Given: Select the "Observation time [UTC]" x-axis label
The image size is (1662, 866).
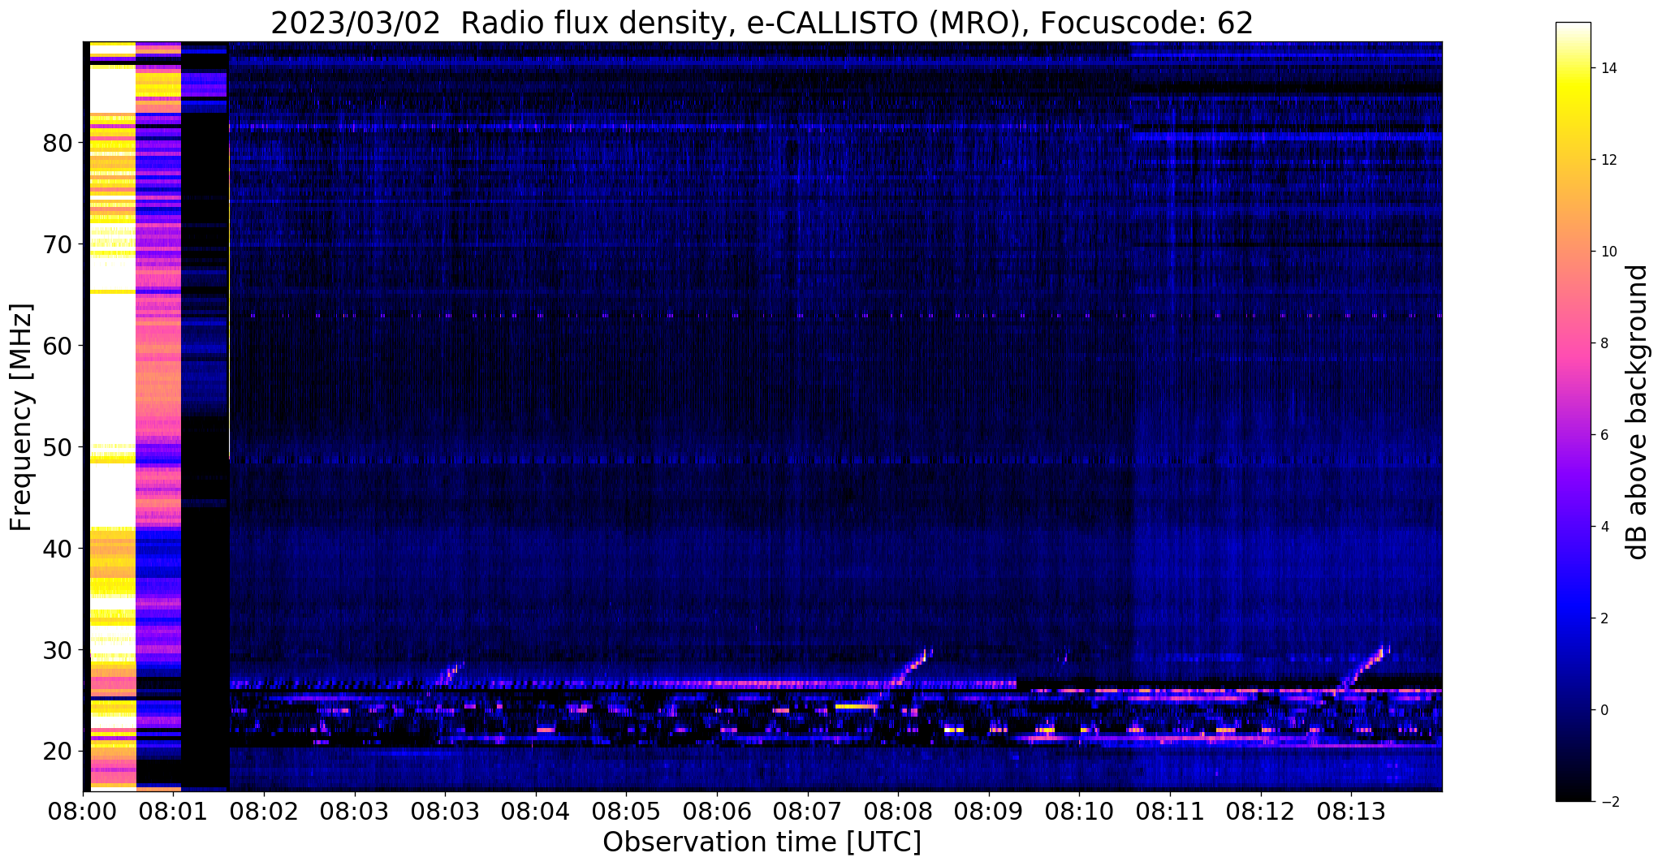Looking at the screenshot, I should (762, 842).
